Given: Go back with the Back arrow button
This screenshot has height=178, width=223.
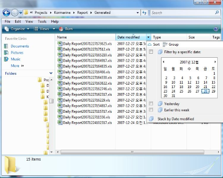Looking at the screenshot, I should (6, 13).
